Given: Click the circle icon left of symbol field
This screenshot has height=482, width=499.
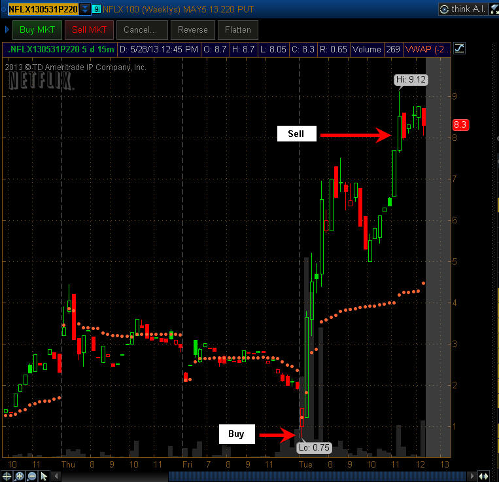Looking at the screenshot, I should pos(3,9).
